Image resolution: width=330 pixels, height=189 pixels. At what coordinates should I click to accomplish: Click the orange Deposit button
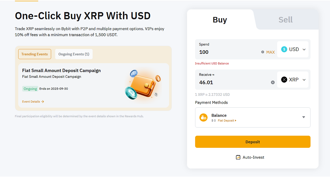click(x=253, y=142)
